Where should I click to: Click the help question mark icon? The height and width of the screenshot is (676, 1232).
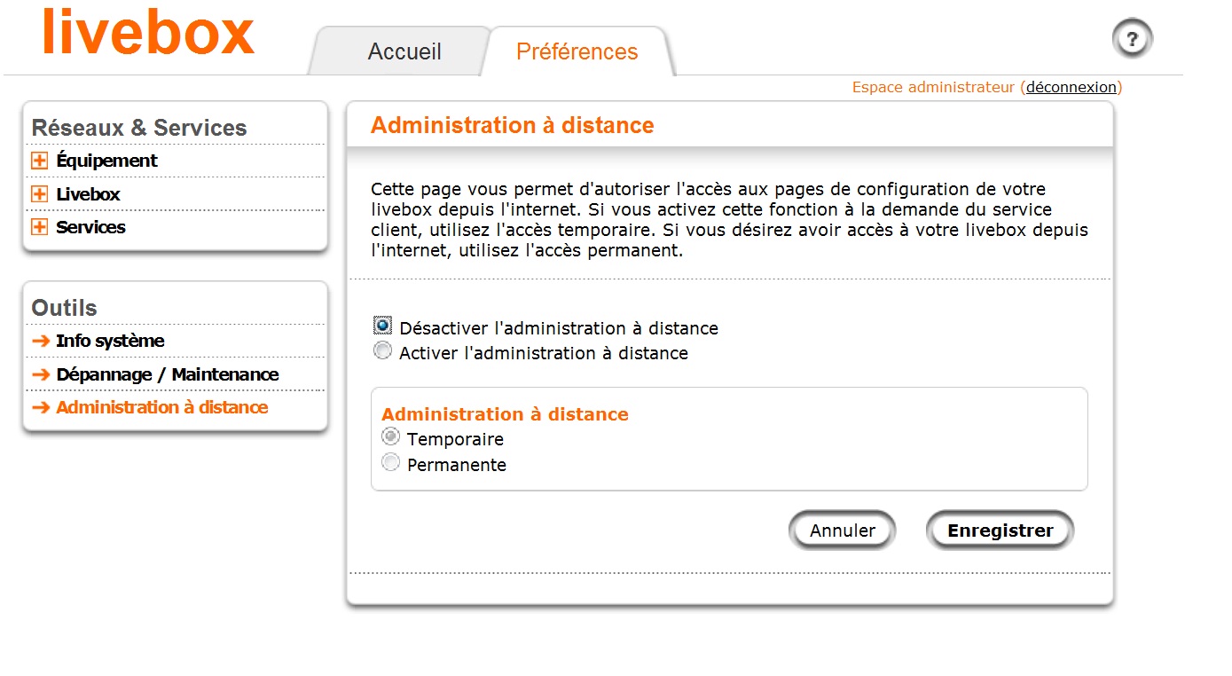click(1132, 39)
